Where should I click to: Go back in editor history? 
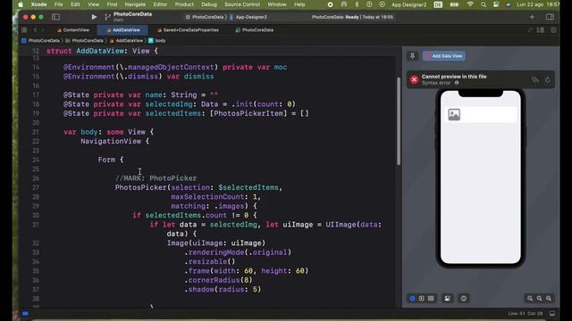[x=36, y=29]
